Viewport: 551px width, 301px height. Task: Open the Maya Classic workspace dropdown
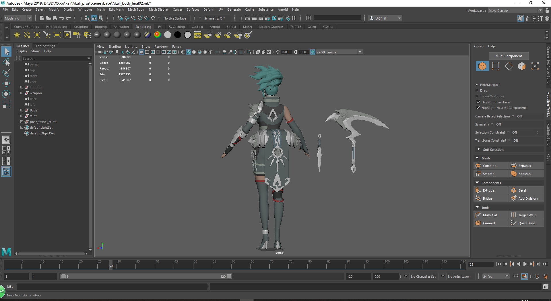515,10
